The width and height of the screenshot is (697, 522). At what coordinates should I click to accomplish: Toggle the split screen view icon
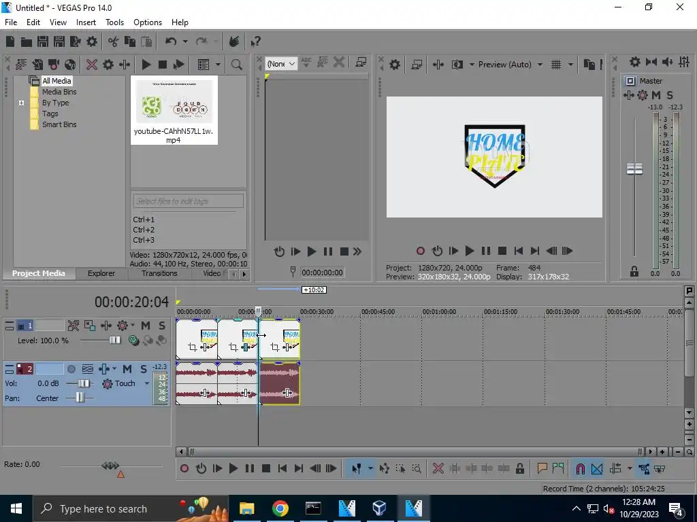pos(457,65)
